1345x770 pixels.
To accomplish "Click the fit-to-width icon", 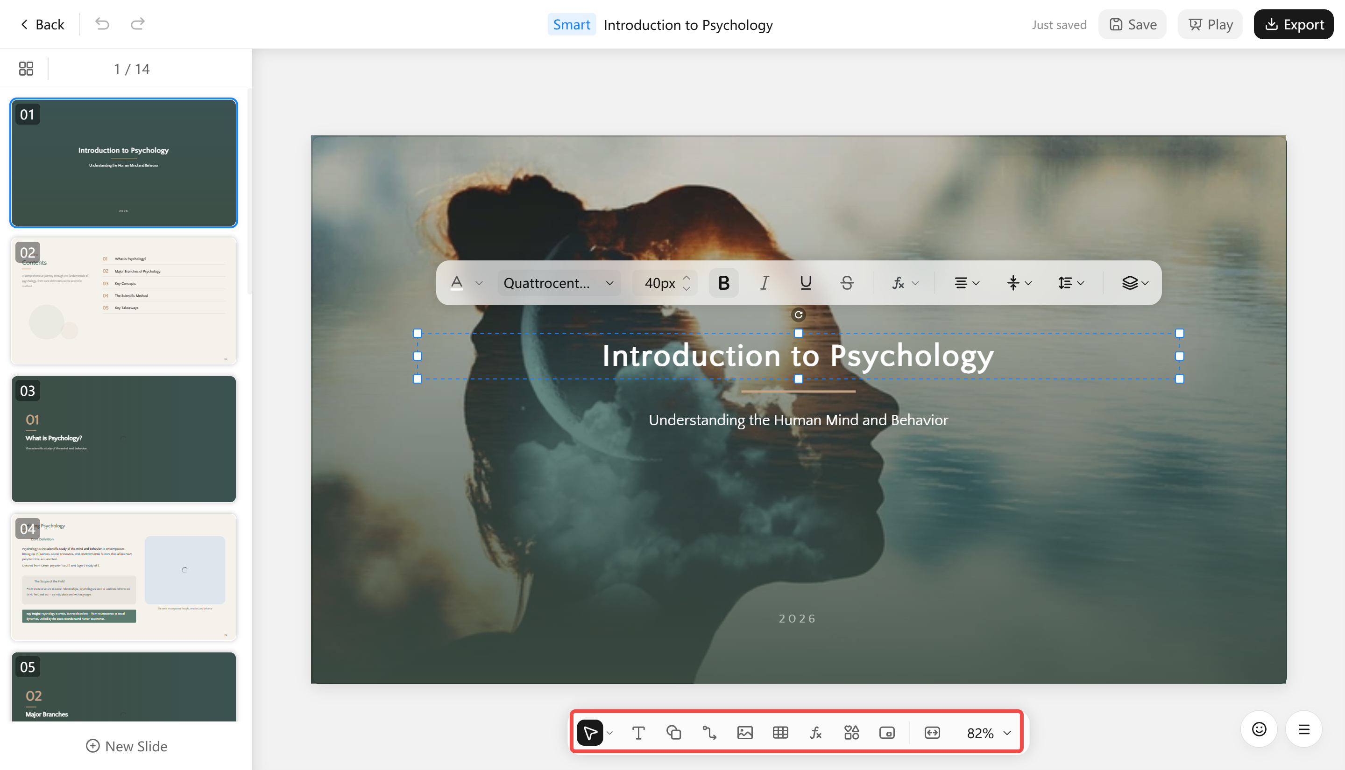I will click(x=932, y=733).
